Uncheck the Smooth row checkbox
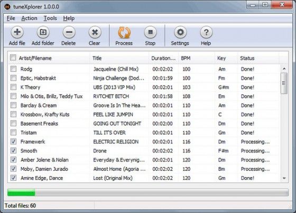Image resolution: width=296 pixels, height=213 pixels. (x=13, y=151)
